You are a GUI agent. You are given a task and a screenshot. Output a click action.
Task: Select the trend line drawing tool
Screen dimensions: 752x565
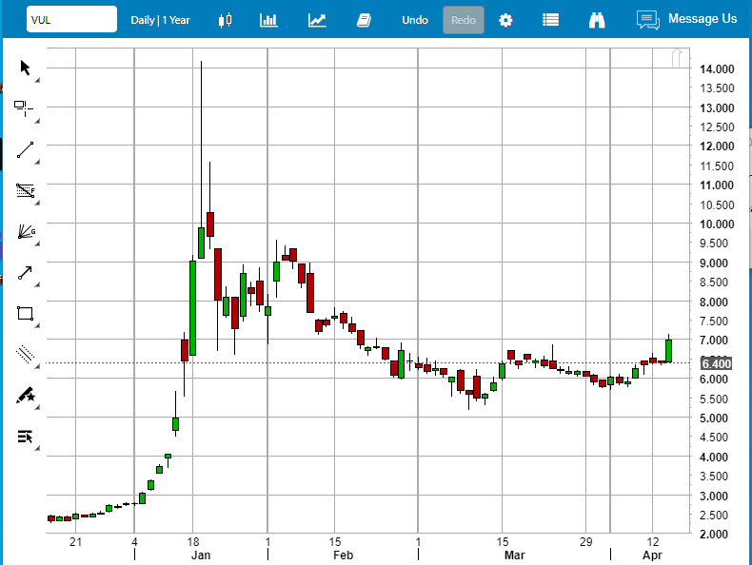[25, 149]
